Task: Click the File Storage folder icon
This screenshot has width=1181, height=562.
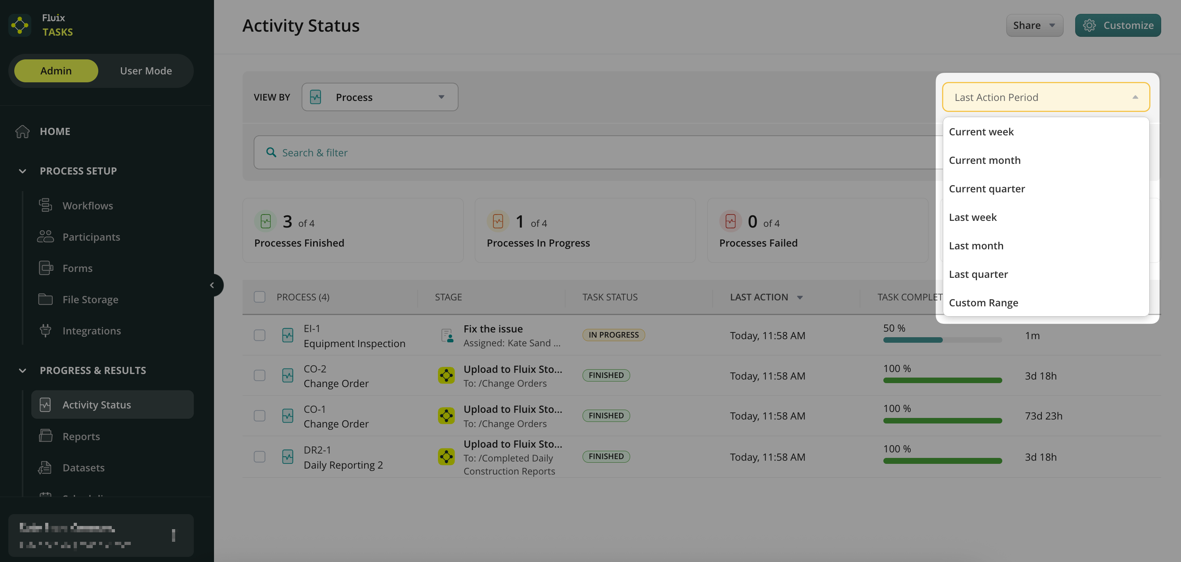Action: coord(45,299)
